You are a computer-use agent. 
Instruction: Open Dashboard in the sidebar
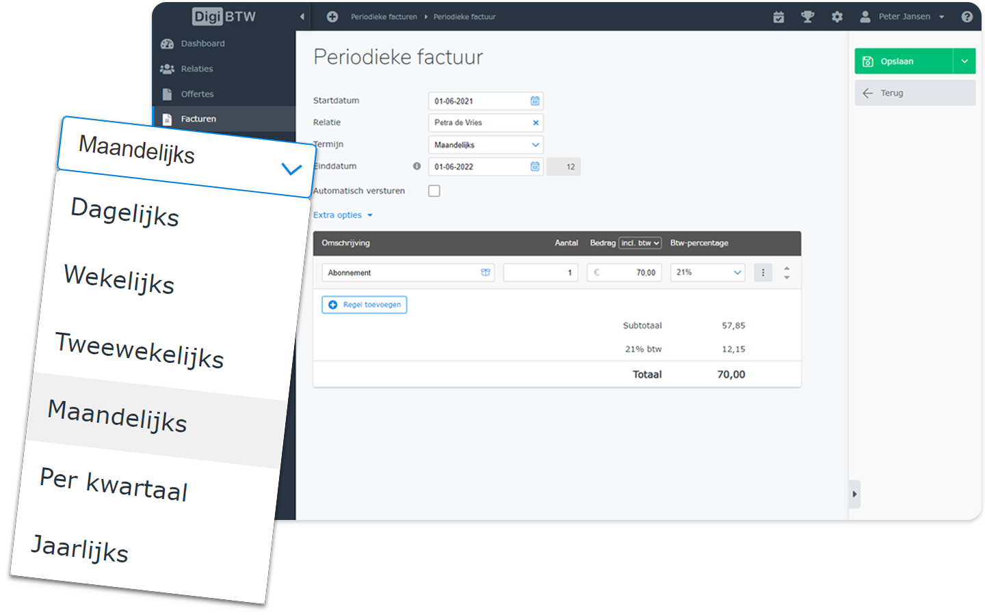coord(224,44)
